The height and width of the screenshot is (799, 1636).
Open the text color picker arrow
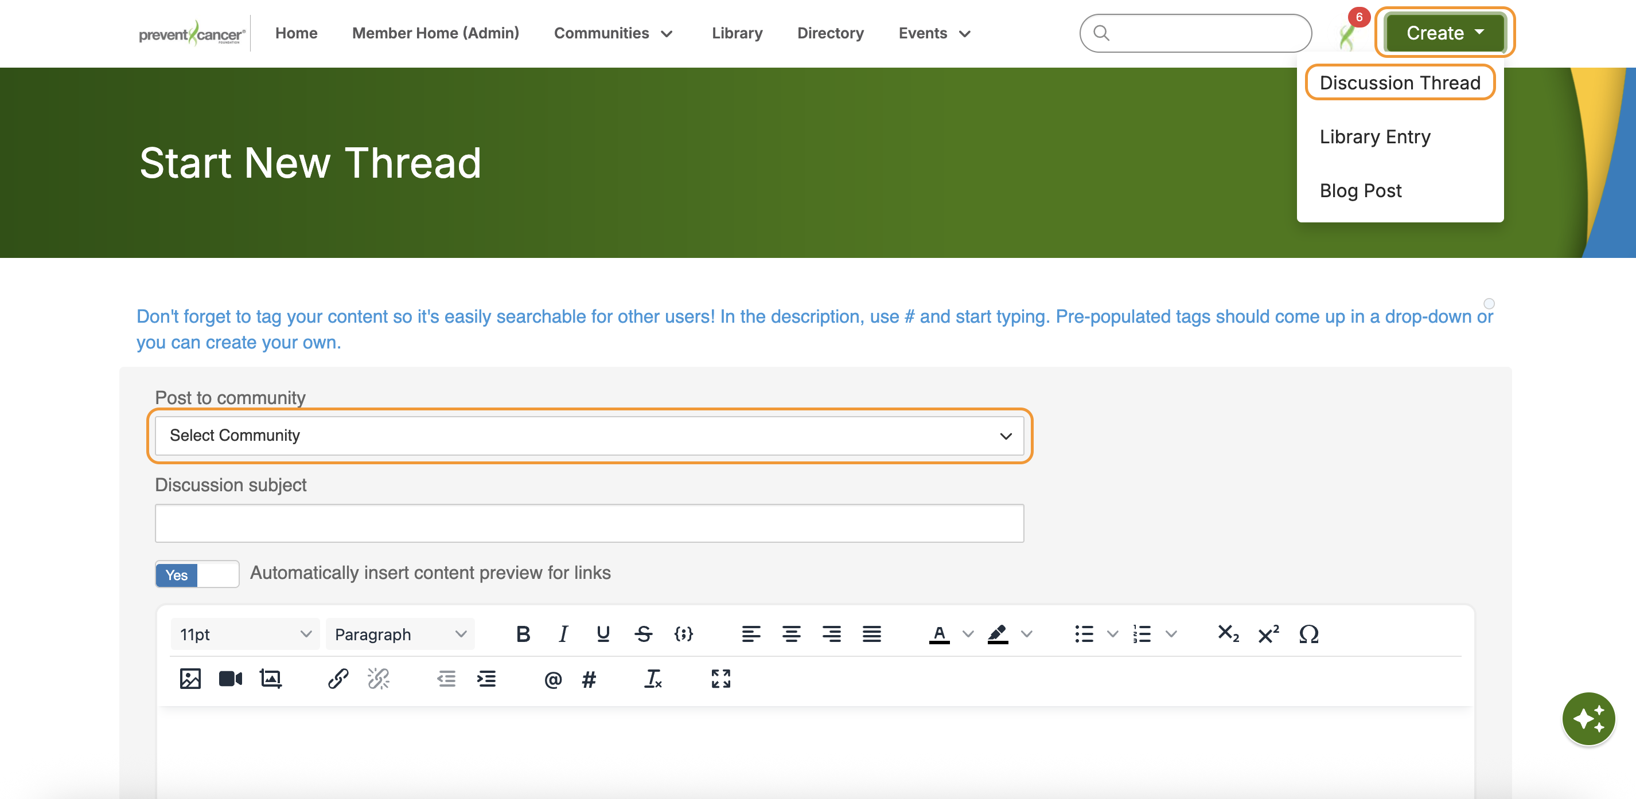tap(968, 634)
